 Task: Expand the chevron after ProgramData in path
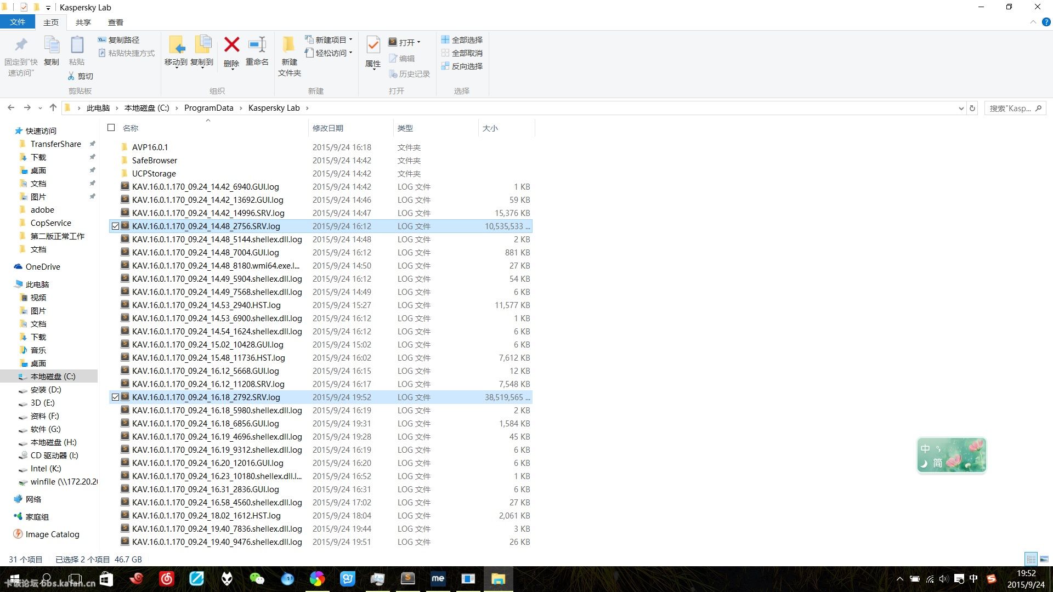241,108
